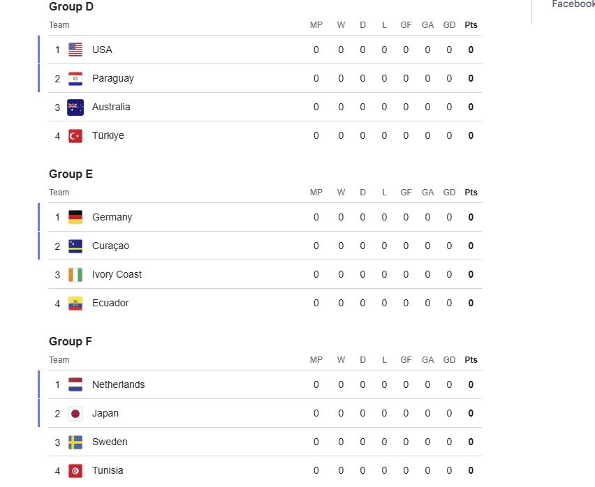The image size is (595, 487).
Task: Click the Australia flag icon
Action: pyautogui.click(x=75, y=107)
